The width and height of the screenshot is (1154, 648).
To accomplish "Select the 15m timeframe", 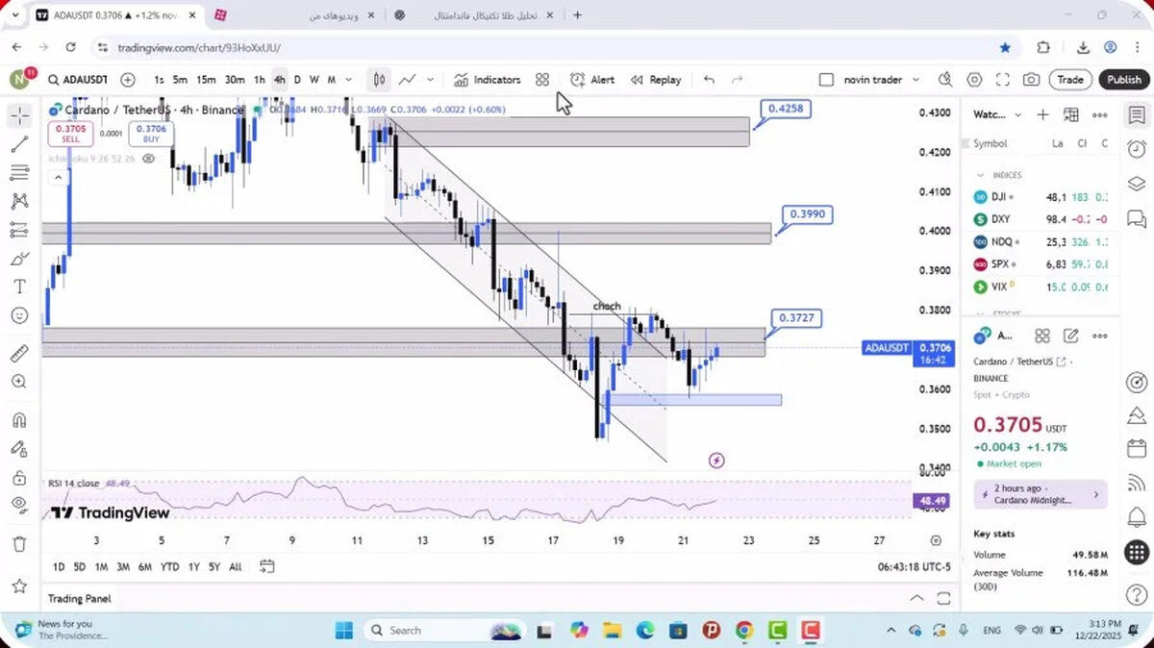I will [206, 80].
